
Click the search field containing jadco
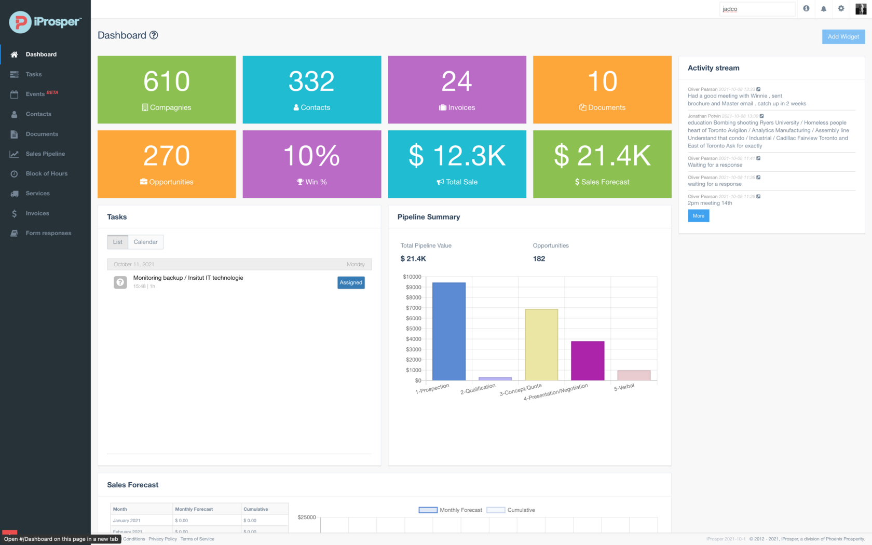click(757, 9)
